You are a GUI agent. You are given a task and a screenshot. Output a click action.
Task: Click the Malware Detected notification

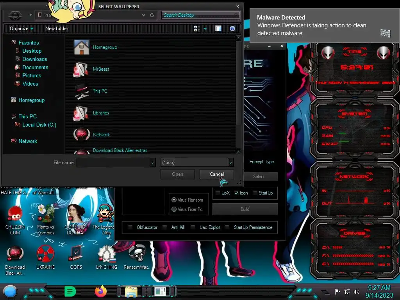325,25
